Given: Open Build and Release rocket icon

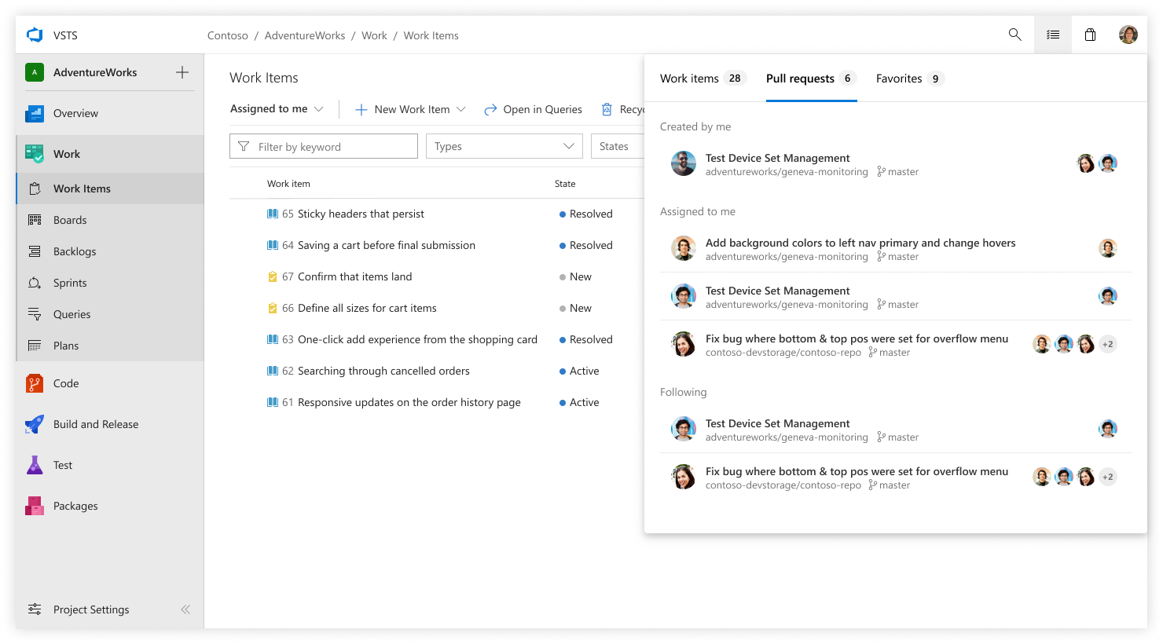Looking at the screenshot, I should tap(35, 424).
